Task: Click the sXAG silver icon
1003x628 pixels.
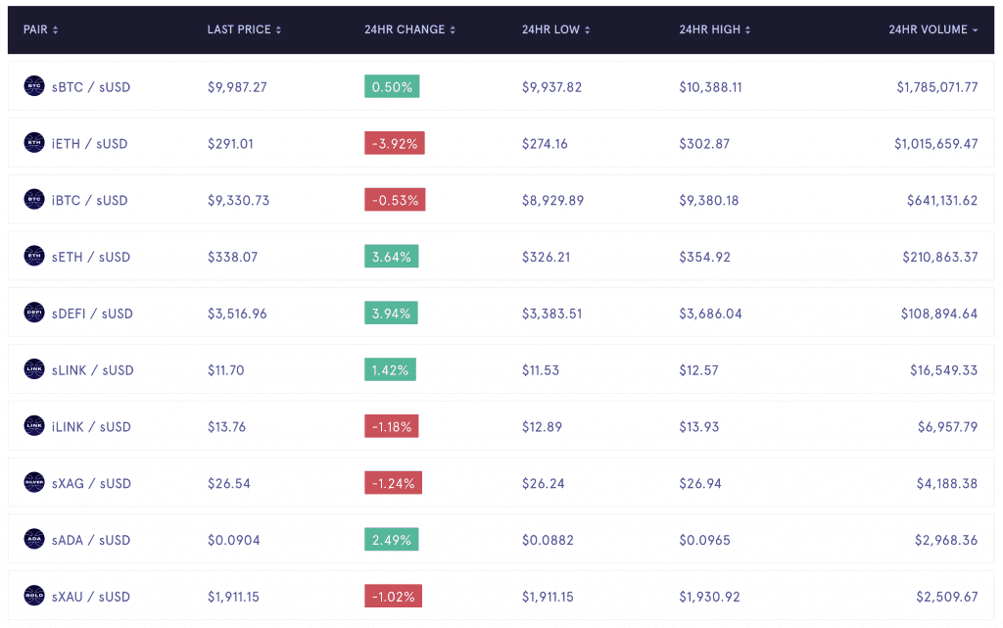Action: point(34,483)
